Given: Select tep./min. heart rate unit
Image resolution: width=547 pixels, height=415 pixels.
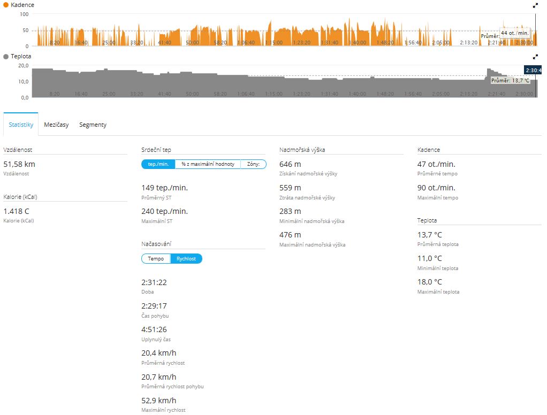Looking at the screenshot, I should [x=158, y=164].
